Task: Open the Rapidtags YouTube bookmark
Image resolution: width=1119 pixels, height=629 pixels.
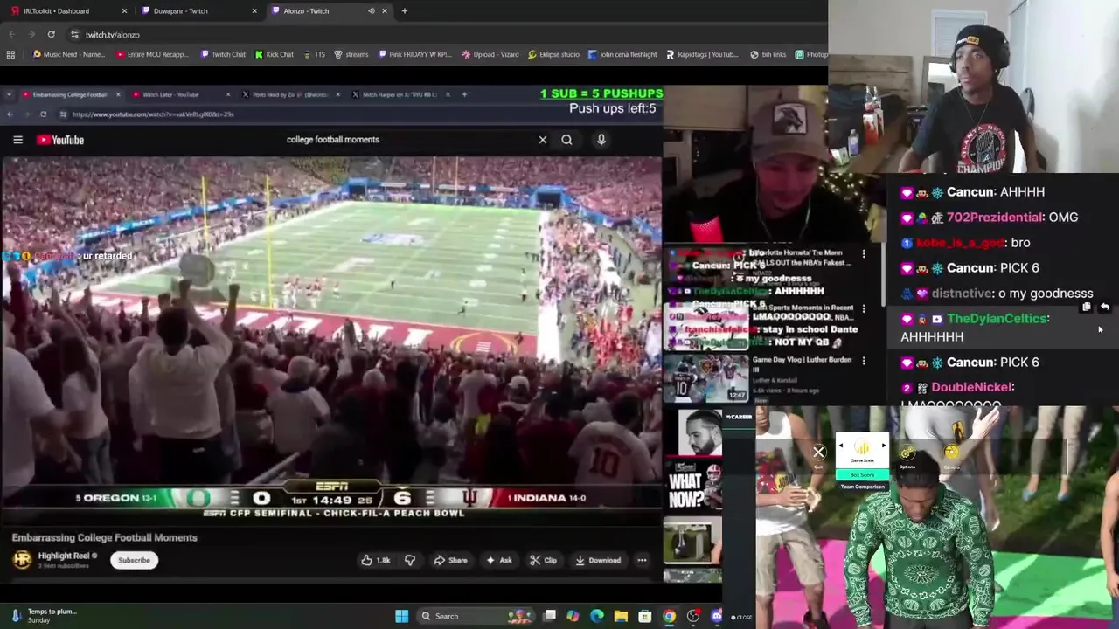Action: click(702, 54)
